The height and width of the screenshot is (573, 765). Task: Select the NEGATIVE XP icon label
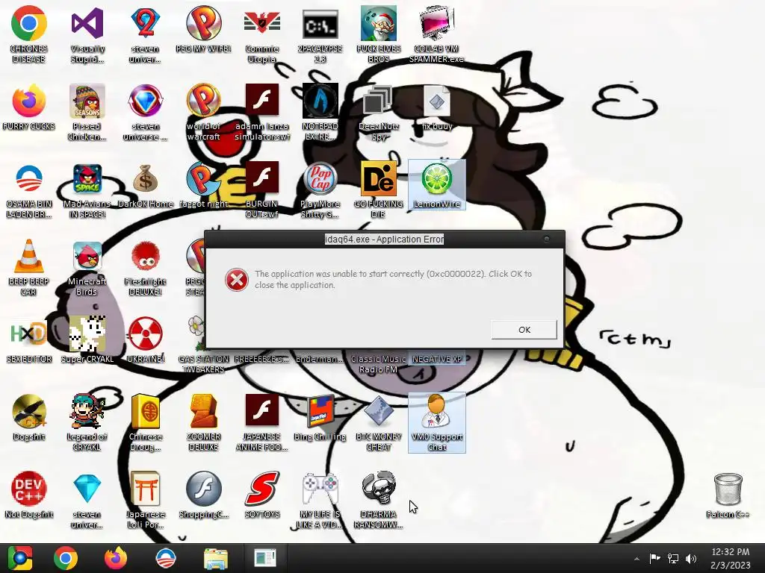(436, 359)
